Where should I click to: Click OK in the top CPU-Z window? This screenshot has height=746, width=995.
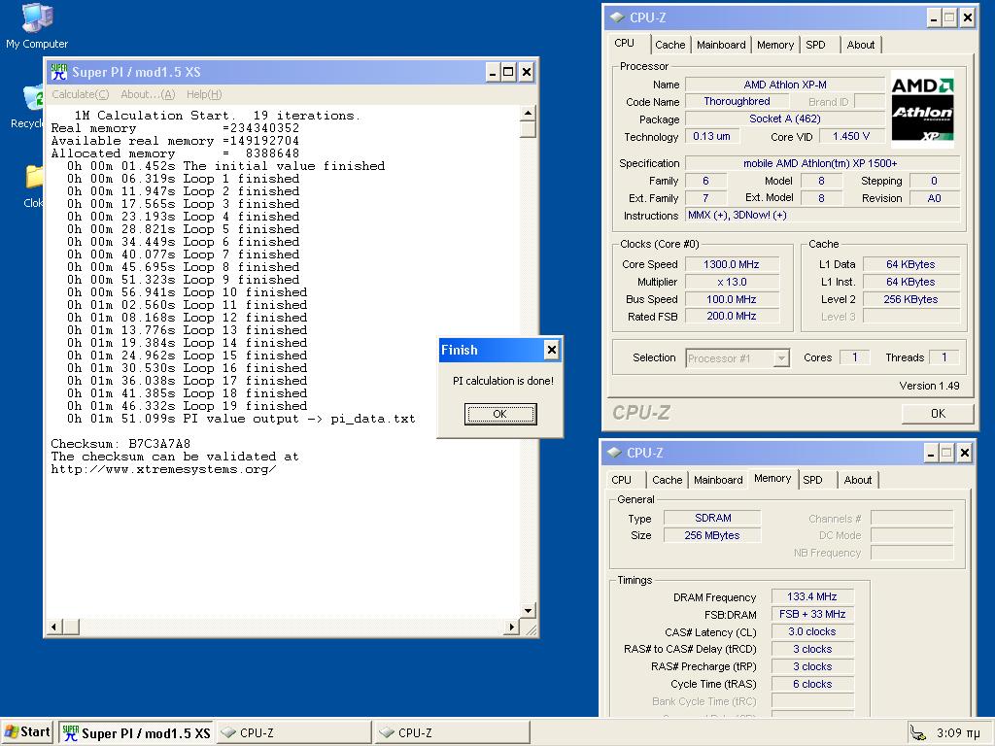pyautogui.click(x=938, y=414)
